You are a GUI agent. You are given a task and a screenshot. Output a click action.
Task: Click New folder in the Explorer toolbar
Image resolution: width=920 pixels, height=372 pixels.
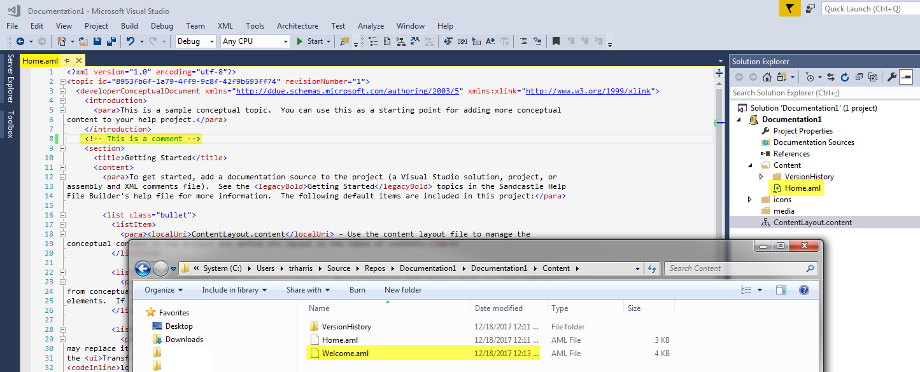point(403,290)
